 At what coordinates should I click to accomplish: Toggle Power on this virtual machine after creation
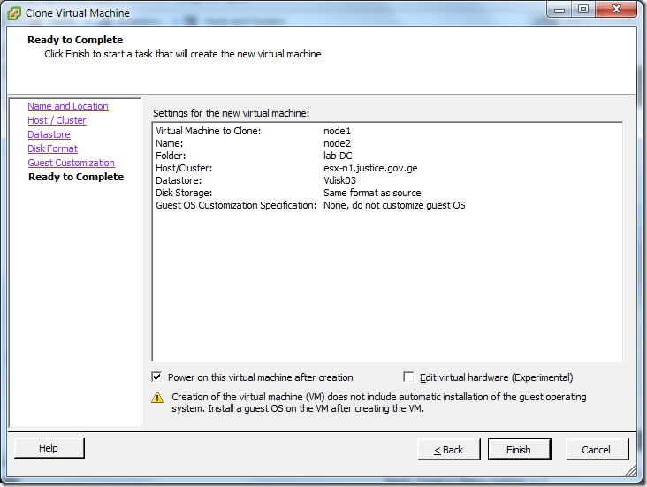(156, 377)
